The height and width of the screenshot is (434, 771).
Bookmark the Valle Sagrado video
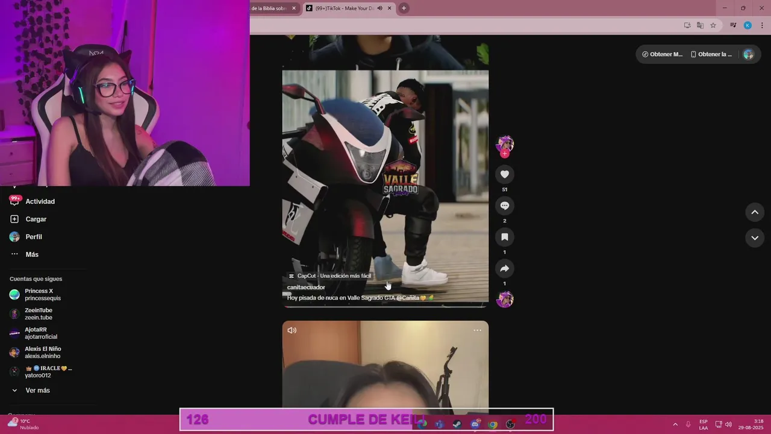coord(505,237)
